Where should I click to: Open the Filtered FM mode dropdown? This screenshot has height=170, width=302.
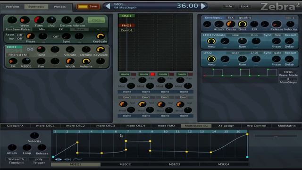pyautogui.click(x=17, y=55)
